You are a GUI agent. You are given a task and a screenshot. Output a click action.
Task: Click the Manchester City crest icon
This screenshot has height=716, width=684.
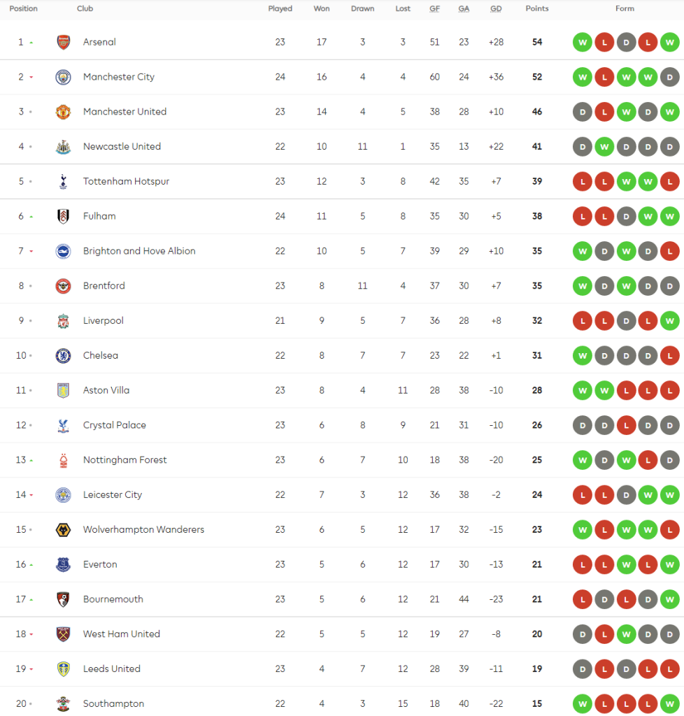(64, 77)
